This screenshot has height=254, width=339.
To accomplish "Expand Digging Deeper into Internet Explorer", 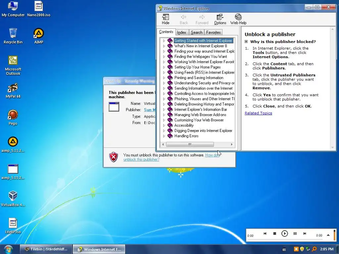I will [164, 131].
